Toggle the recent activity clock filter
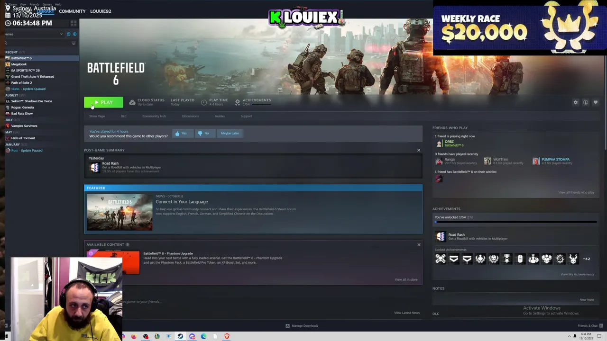 pos(68,34)
